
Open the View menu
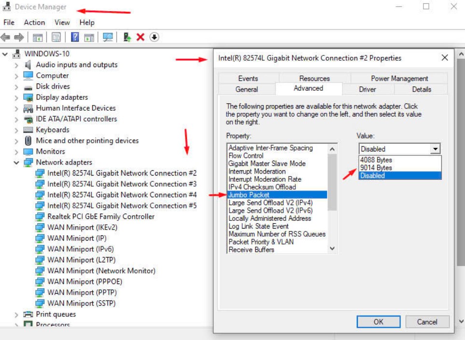[62, 23]
